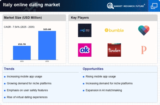
Task: Click the 2025 axis label
Action: coord(22,61)
